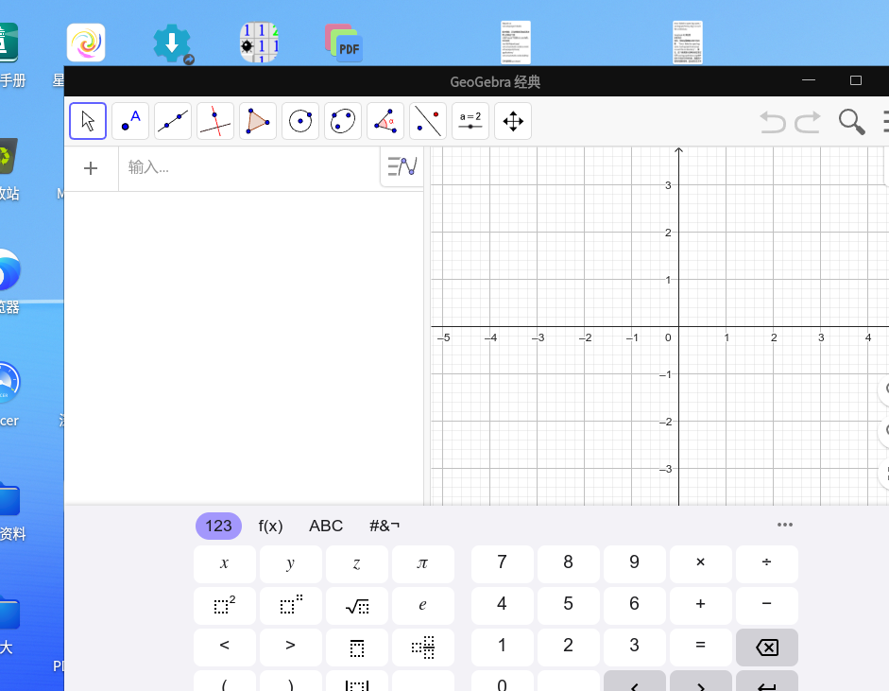Tap the y variable key
The image size is (889, 691).
[x=291, y=564]
